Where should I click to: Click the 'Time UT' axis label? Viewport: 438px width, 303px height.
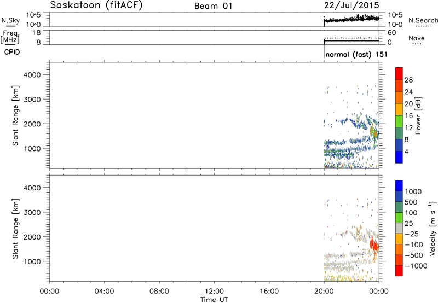214,300
